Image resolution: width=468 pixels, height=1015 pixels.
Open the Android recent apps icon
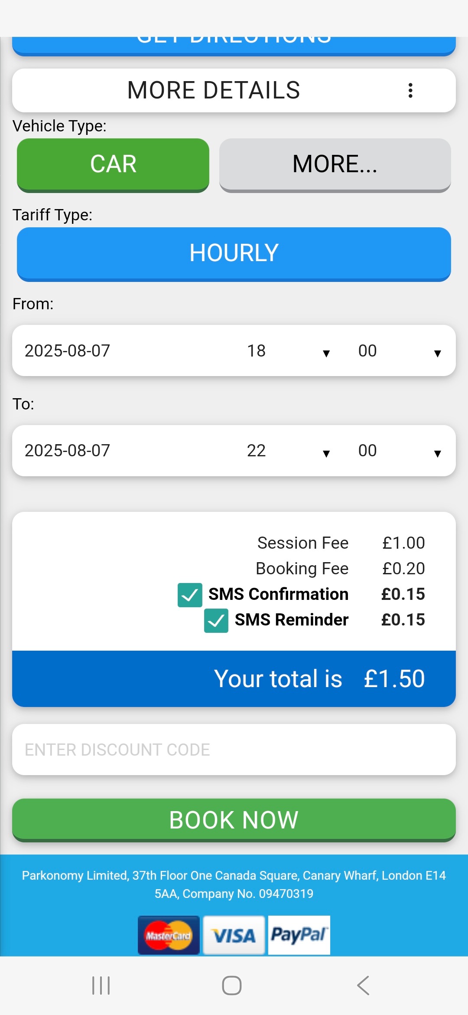[x=101, y=986]
